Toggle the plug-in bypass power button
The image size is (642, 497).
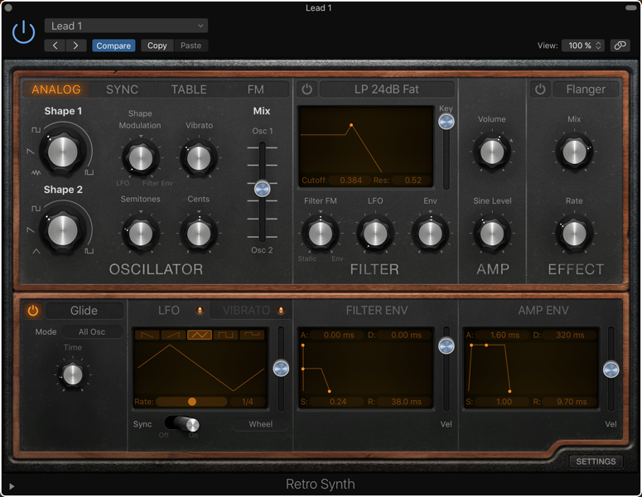(x=23, y=32)
